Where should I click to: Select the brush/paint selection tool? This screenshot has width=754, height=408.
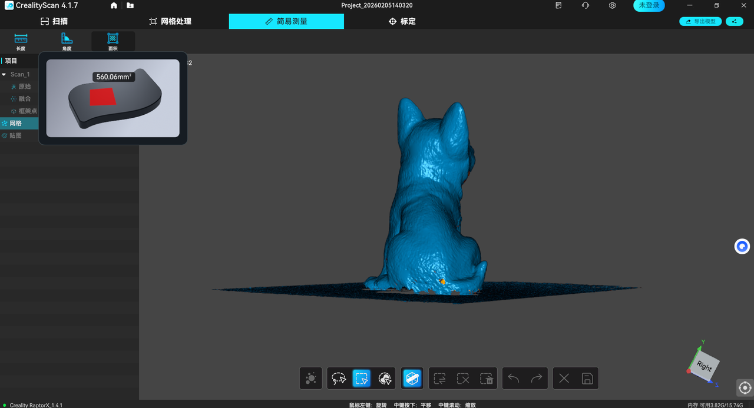[x=385, y=378]
